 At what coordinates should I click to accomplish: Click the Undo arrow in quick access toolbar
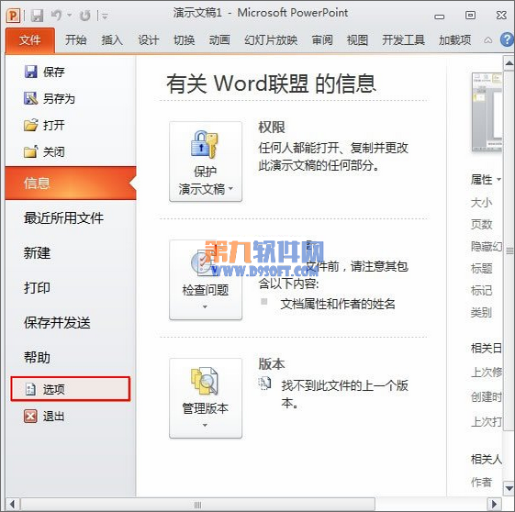pyautogui.click(x=57, y=15)
